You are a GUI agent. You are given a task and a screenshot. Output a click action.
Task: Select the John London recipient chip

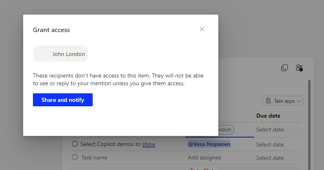click(61, 54)
